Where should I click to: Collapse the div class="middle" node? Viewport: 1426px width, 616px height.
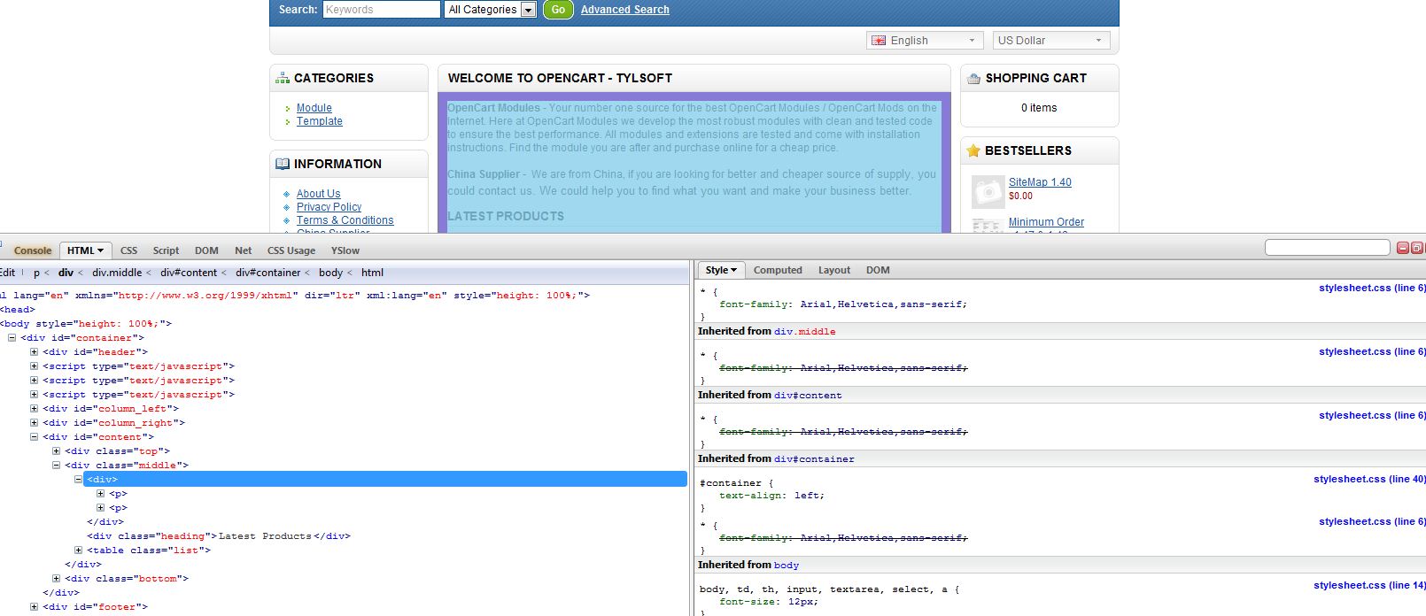(56, 466)
